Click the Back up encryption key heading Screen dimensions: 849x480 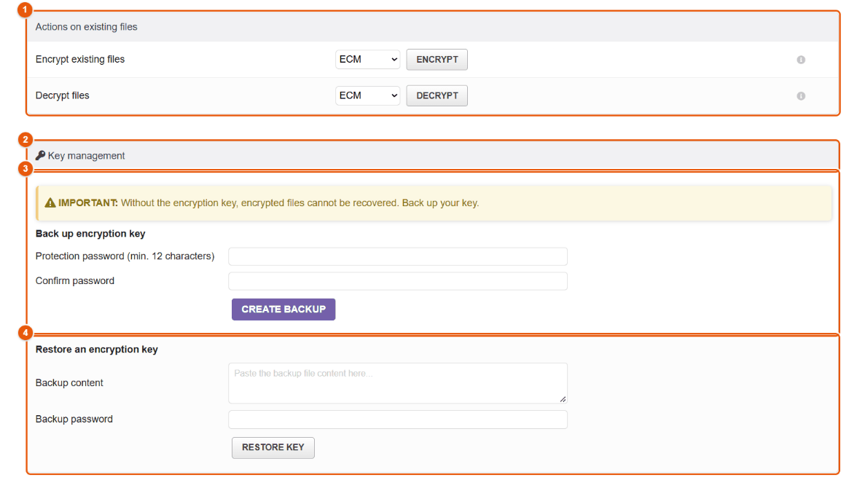[90, 234]
